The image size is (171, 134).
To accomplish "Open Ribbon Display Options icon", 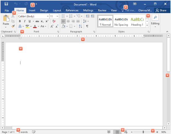I will click(135, 4).
